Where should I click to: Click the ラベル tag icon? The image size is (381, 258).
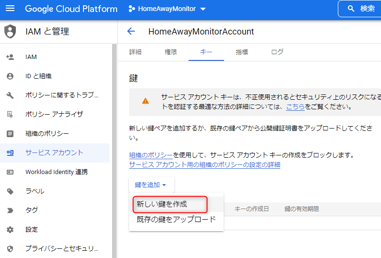point(10,191)
